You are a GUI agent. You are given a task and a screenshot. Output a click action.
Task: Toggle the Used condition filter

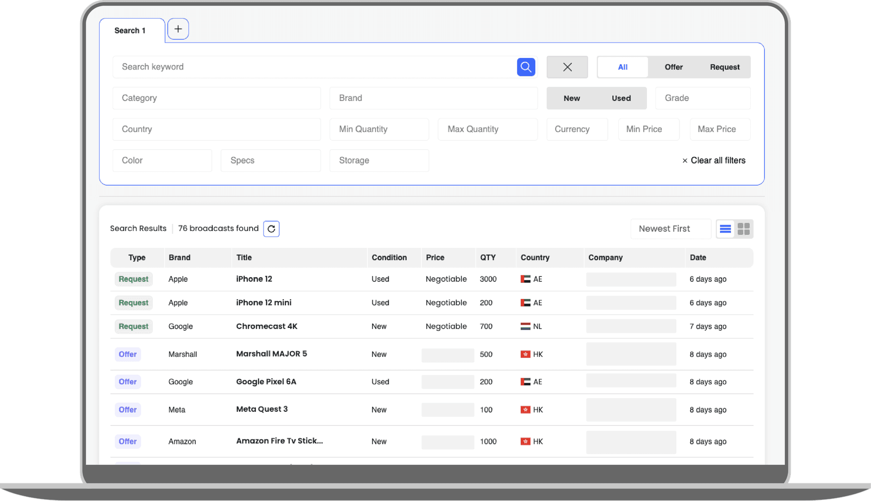tap(621, 98)
